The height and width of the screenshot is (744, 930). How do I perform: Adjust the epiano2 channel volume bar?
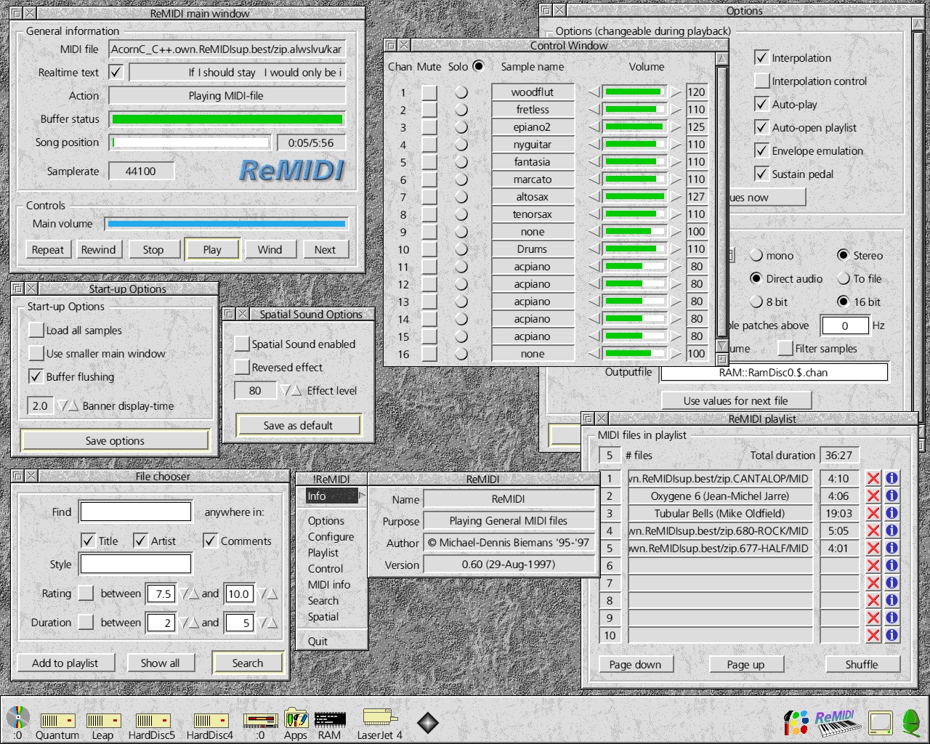click(x=634, y=127)
